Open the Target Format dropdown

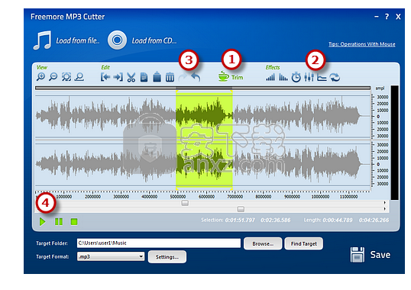(x=111, y=256)
